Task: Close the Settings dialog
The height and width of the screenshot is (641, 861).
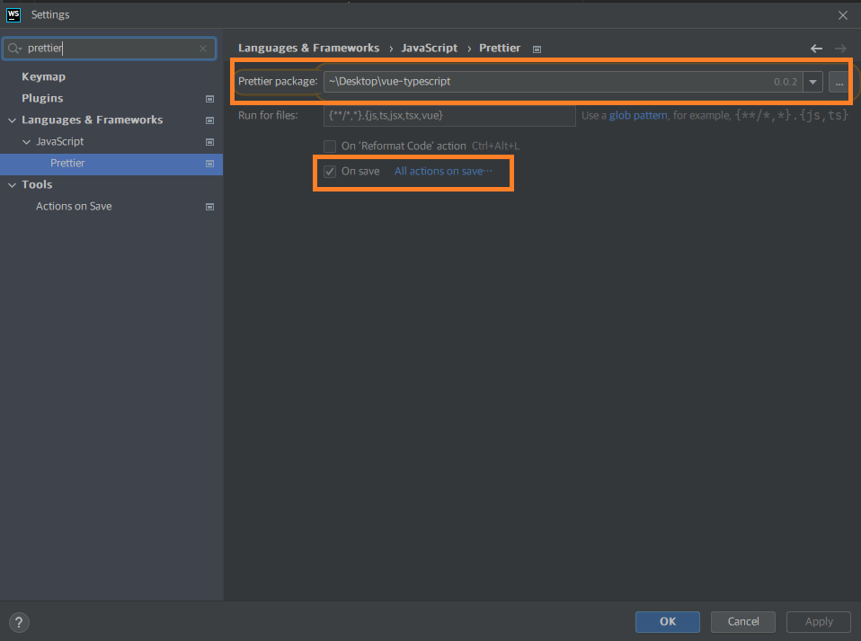Action: [843, 15]
